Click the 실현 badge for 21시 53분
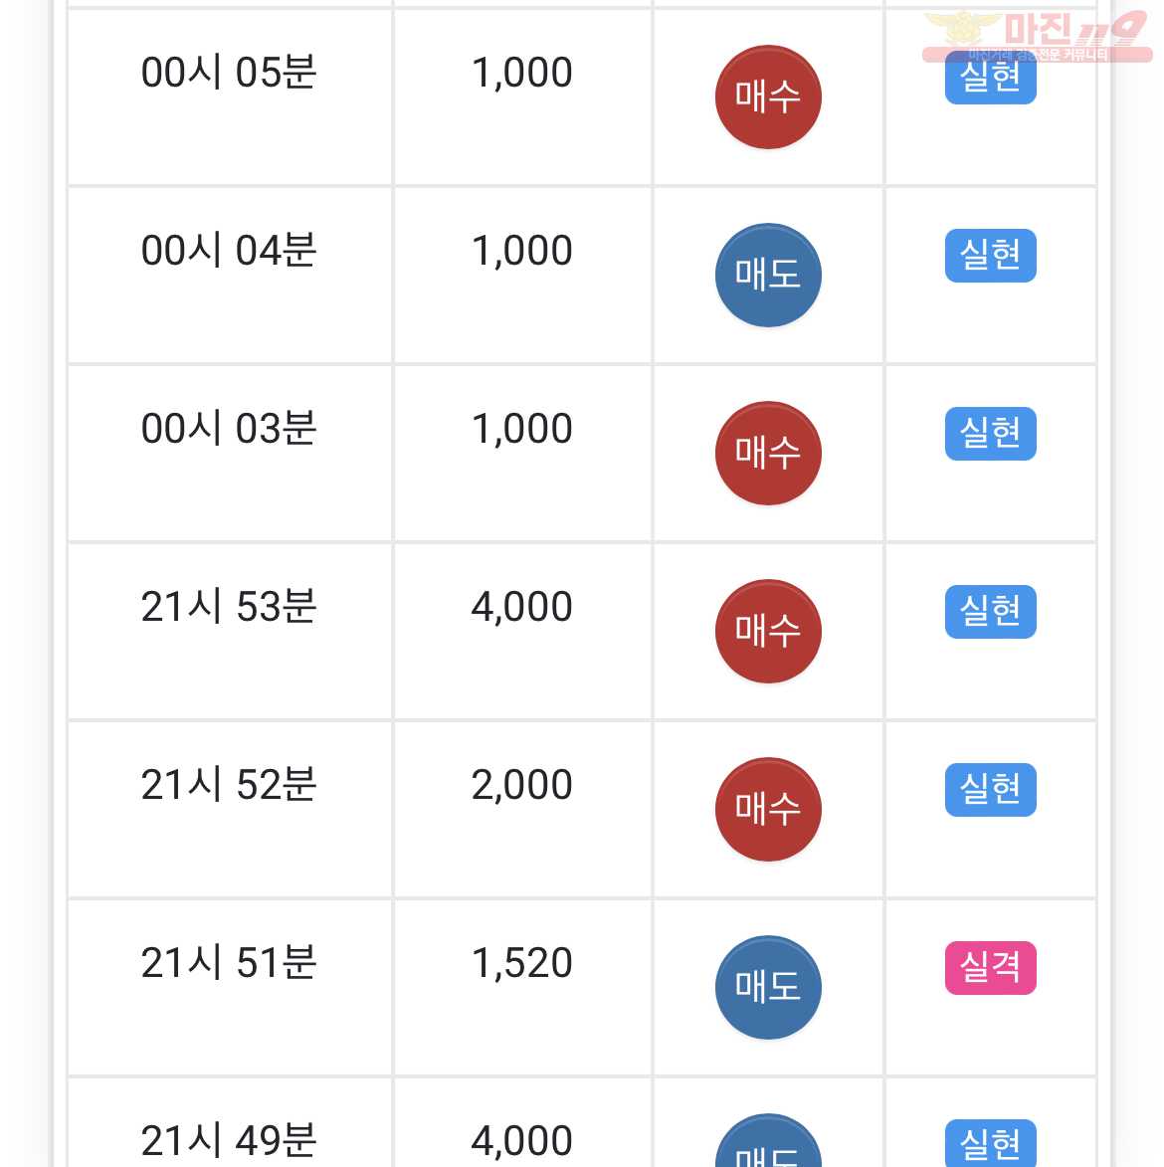This screenshot has width=1164, height=1167. (x=991, y=611)
